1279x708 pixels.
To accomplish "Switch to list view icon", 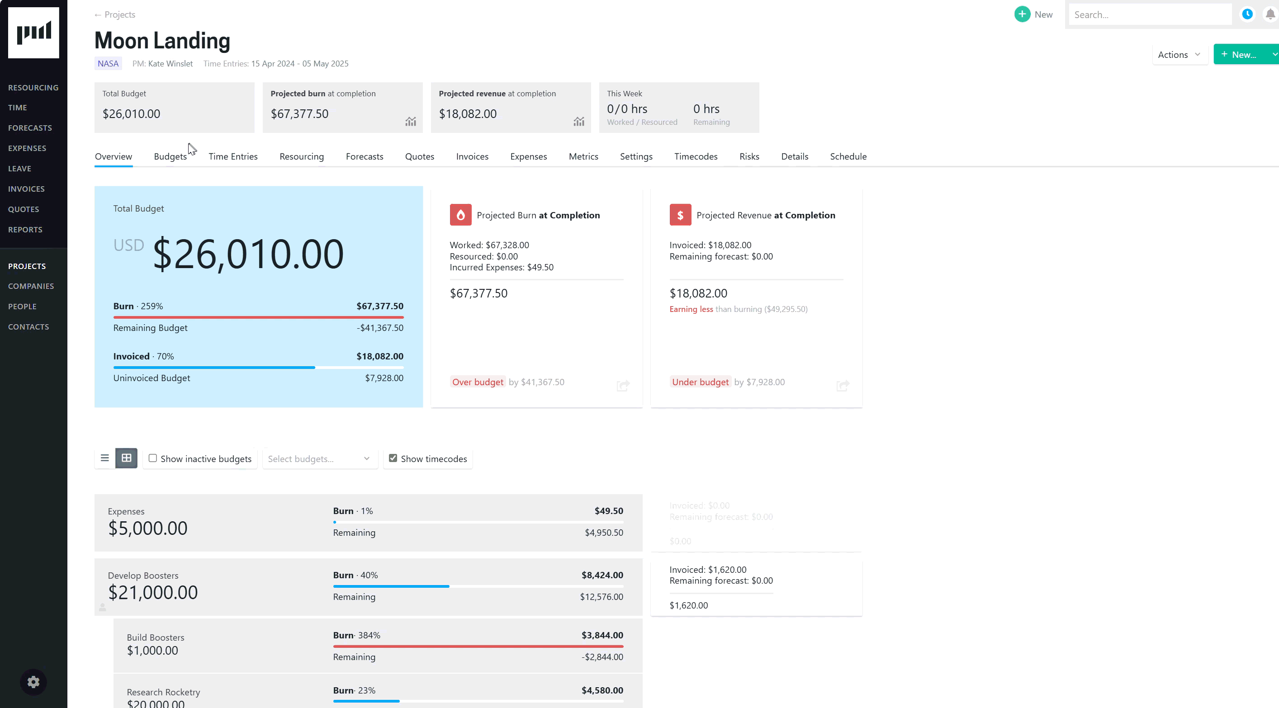I will pos(105,458).
